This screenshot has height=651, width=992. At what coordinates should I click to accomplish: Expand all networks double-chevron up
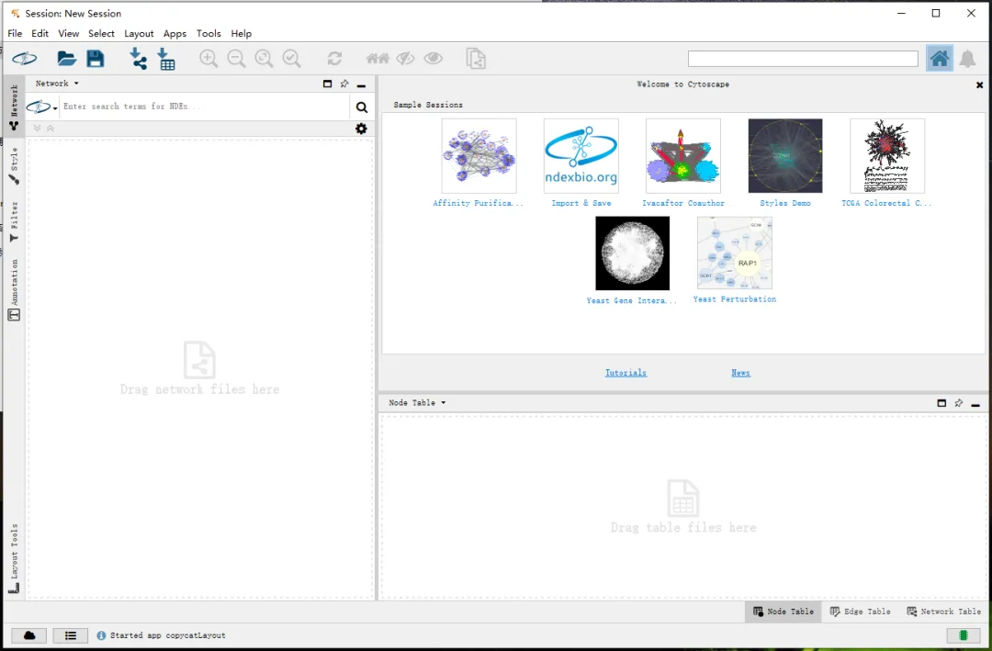(51, 129)
